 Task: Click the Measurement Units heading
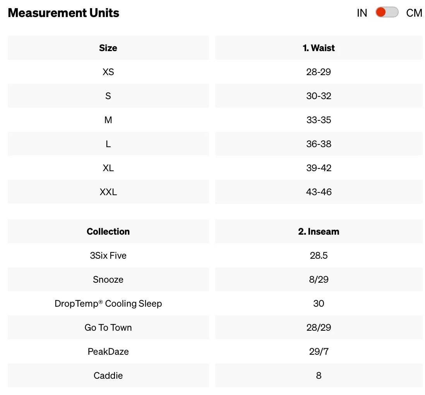63,13
